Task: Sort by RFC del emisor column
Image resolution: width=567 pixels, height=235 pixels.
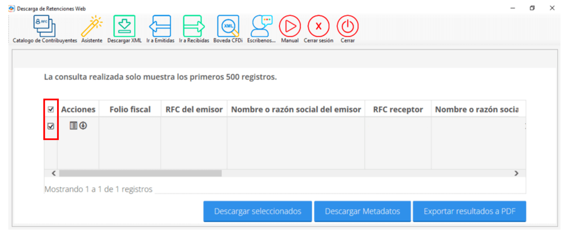Action: 194,109
